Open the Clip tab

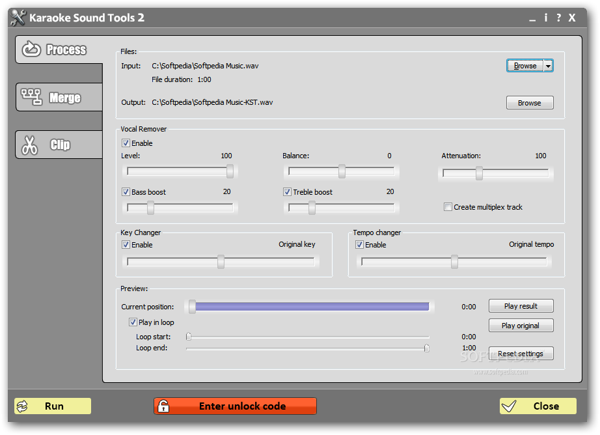click(60, 145)
